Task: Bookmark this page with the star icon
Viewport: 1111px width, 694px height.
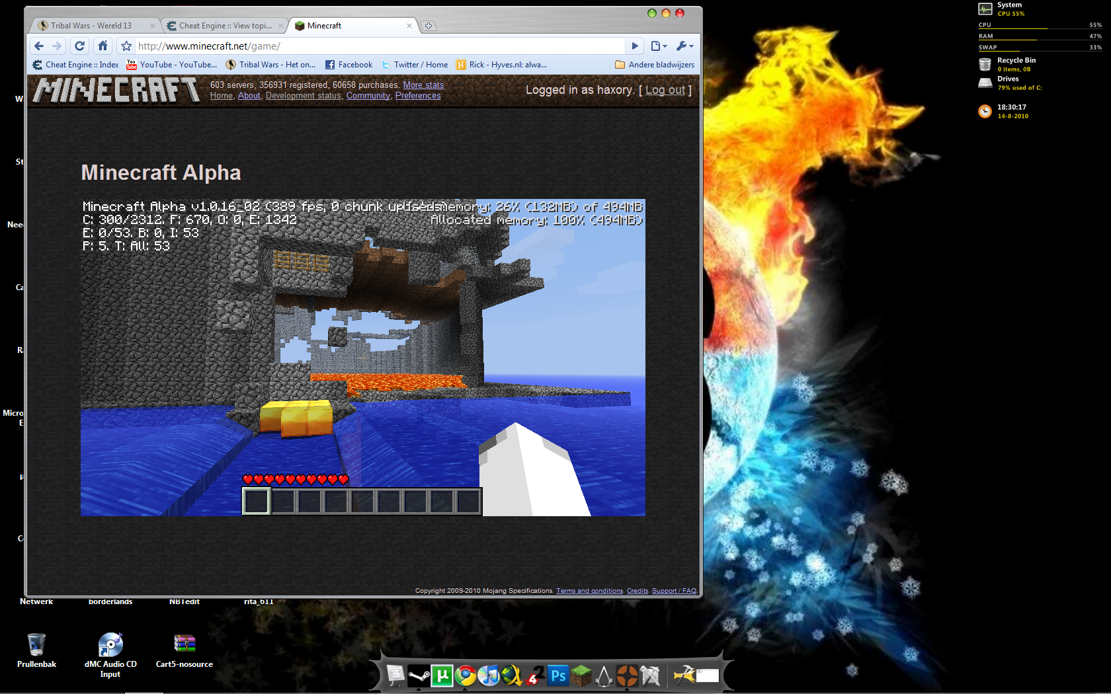Action: (x=126, y=46)
